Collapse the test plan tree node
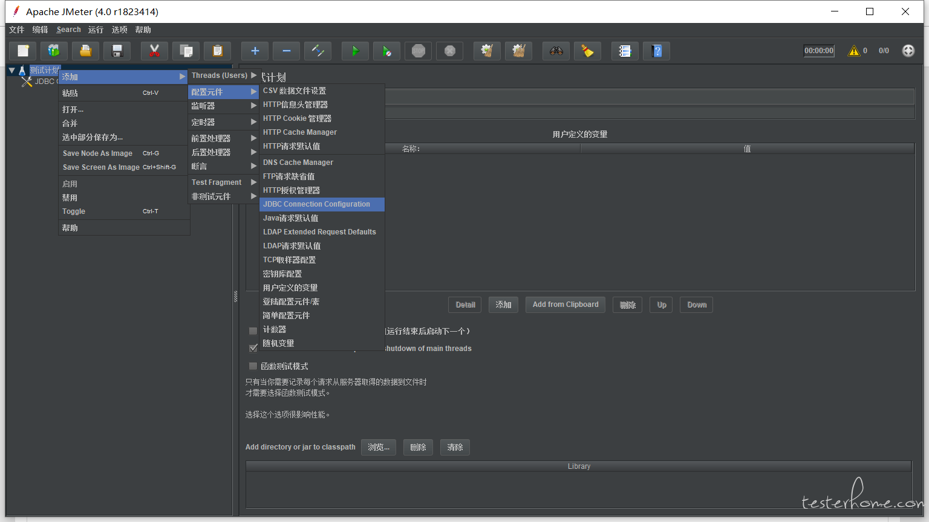929x522 pixels. pyautogui.click(x=11, y=71)
